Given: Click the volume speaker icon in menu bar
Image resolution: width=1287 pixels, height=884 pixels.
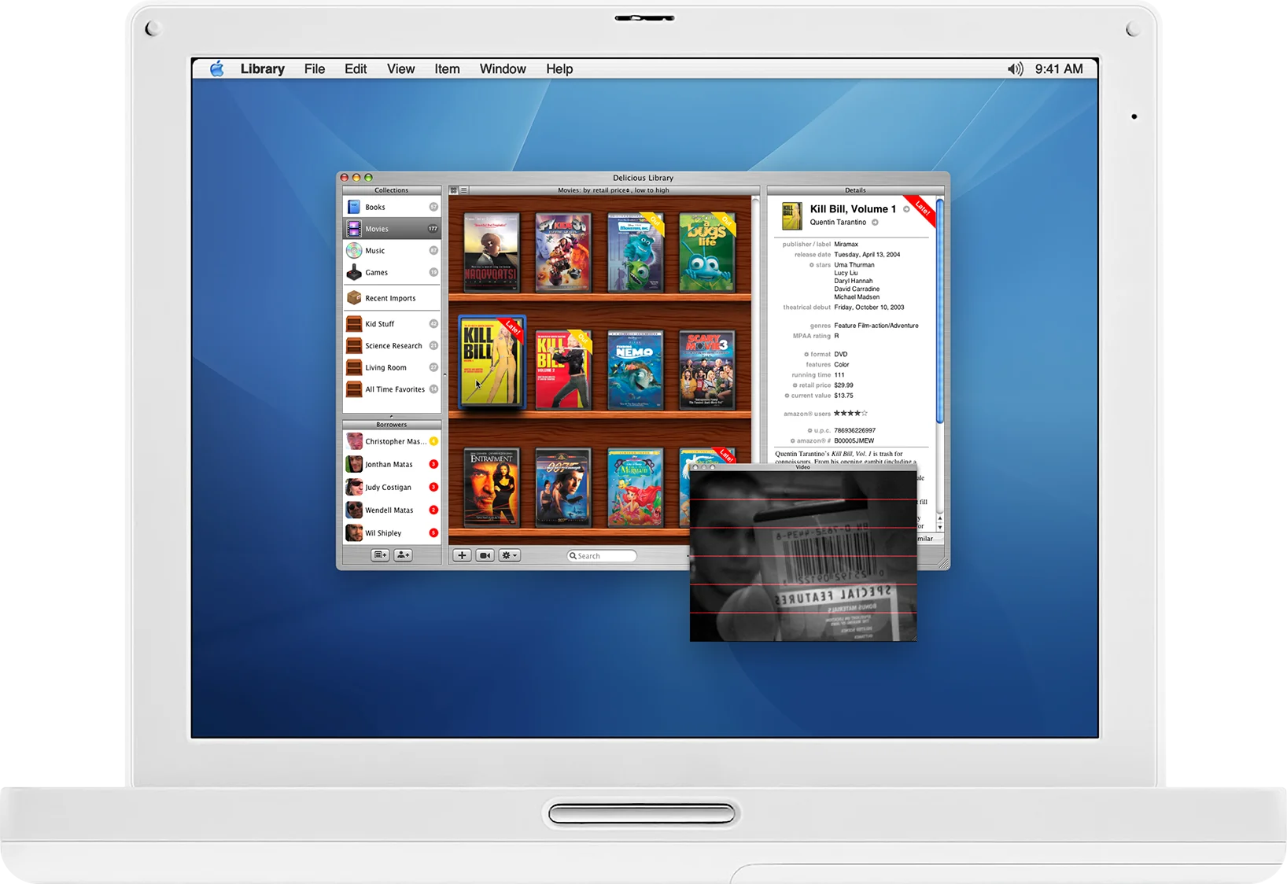Looking at the screenshot, I should 1016,69.
